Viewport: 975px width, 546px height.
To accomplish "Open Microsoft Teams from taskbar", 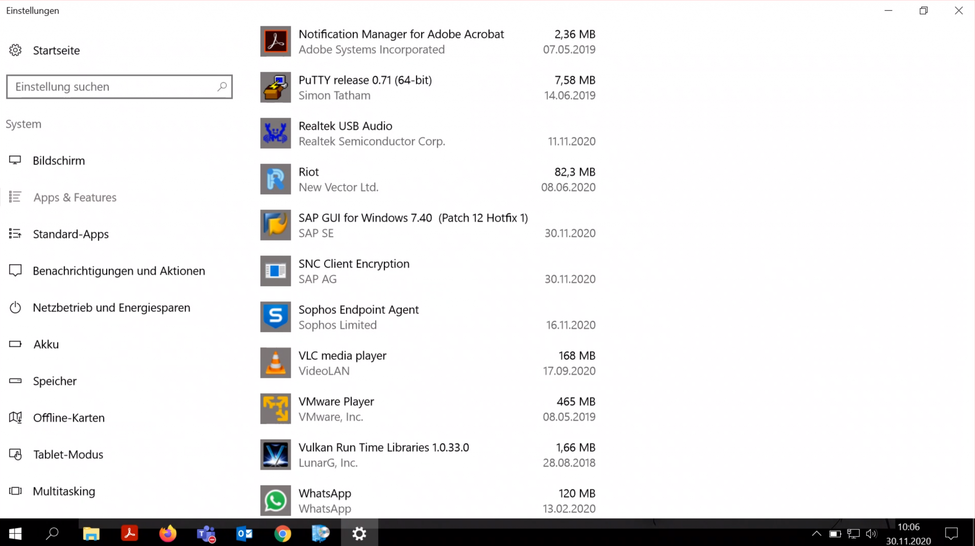I will 206,533.
